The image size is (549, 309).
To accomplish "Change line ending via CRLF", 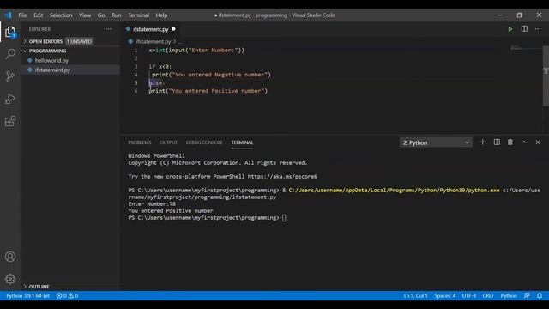I will pos(488,295).
